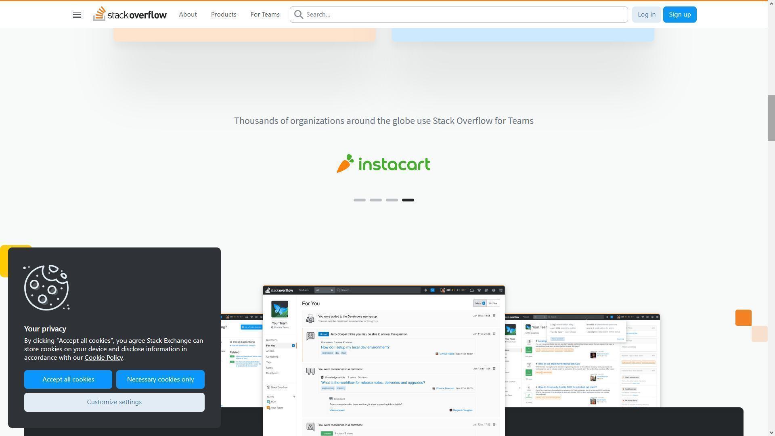Click the Customize settings link
Screen dimensions: 775x436
[115, 402]
